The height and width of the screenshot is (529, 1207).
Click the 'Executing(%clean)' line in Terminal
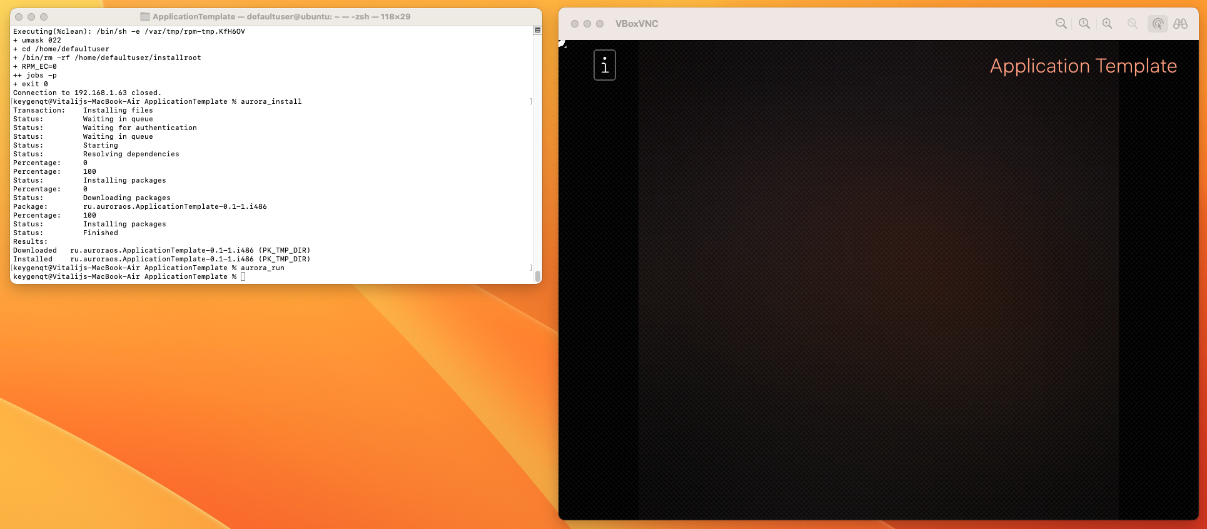pos(129,31)
